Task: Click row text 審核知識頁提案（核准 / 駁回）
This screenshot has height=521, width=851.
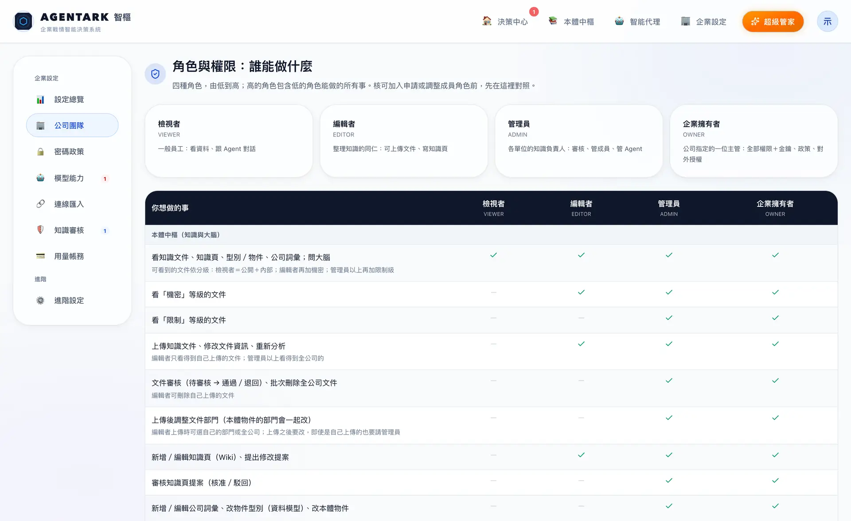Action: coord(202,483)
